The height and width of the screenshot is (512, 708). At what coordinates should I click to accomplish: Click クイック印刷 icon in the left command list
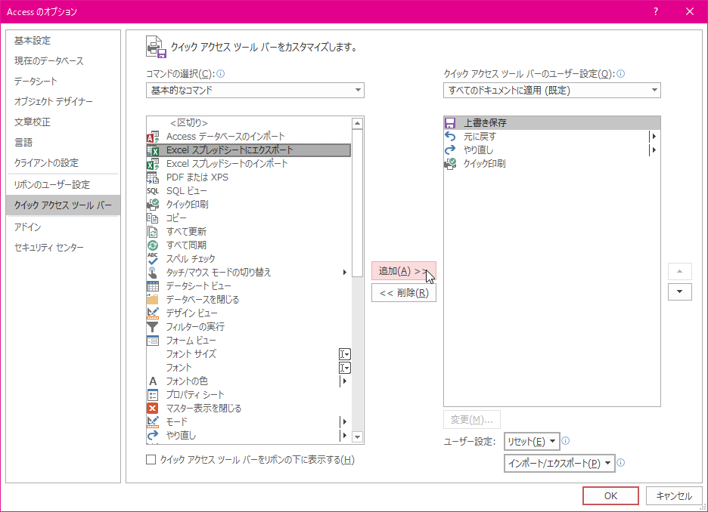(x=153, y=204)
